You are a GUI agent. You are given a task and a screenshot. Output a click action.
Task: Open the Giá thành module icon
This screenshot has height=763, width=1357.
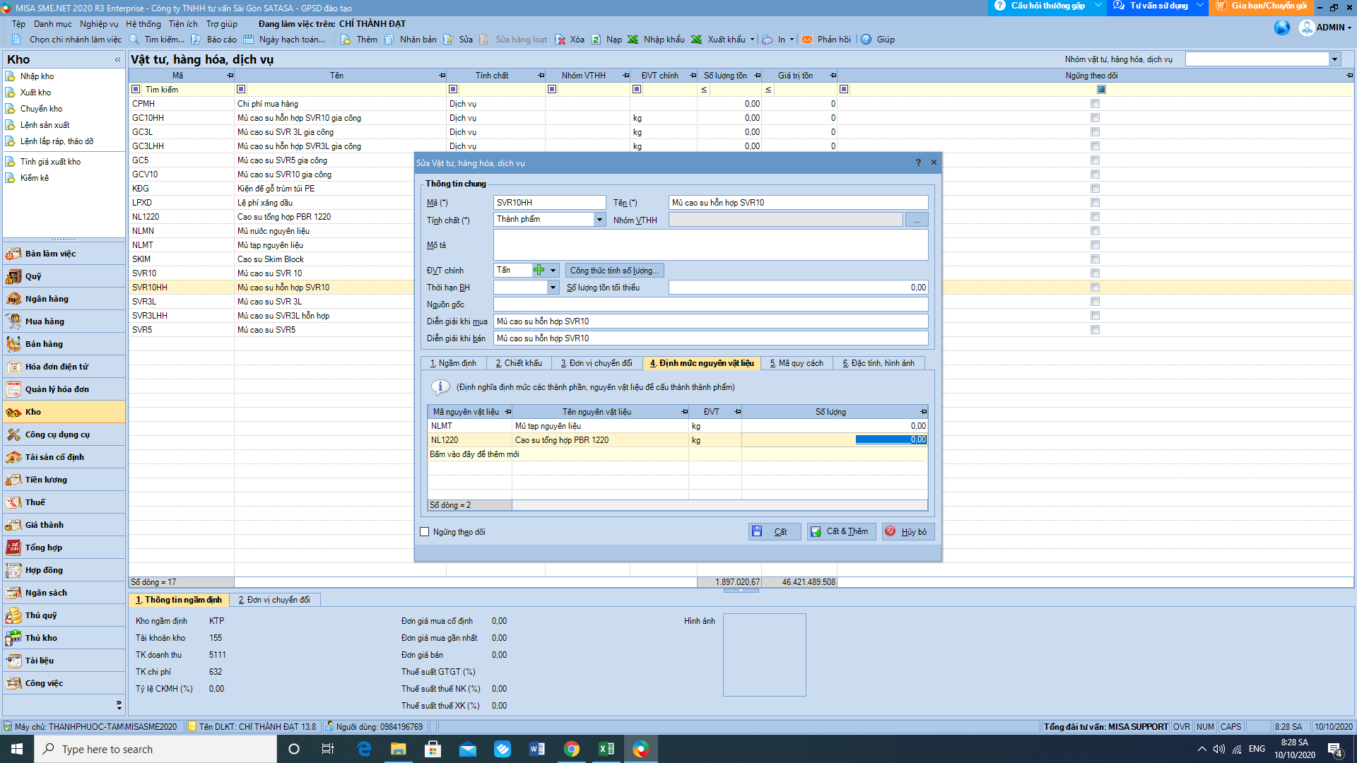(13, 525)
